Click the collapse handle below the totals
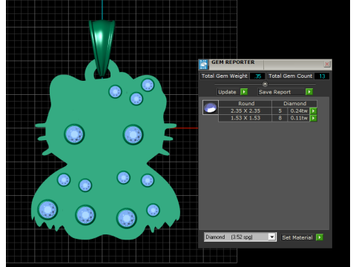The height and width of the screenshot is (267, 356). (265, 84)
